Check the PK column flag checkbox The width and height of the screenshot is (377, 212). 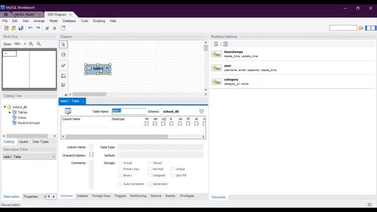147,124
